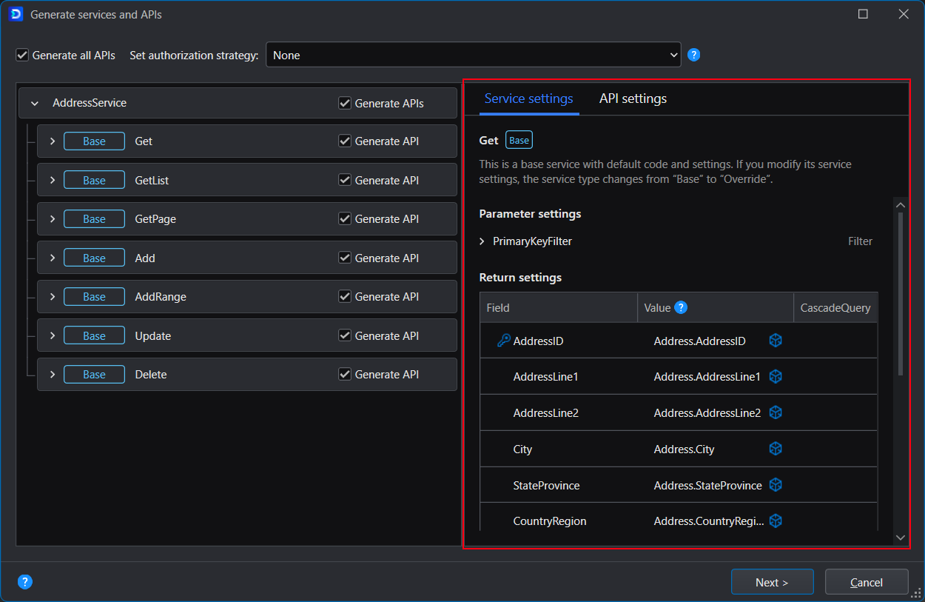Click the Filter label for PrimaryKeyFilter
Viewport: 925px width, 602px height.
860,241
